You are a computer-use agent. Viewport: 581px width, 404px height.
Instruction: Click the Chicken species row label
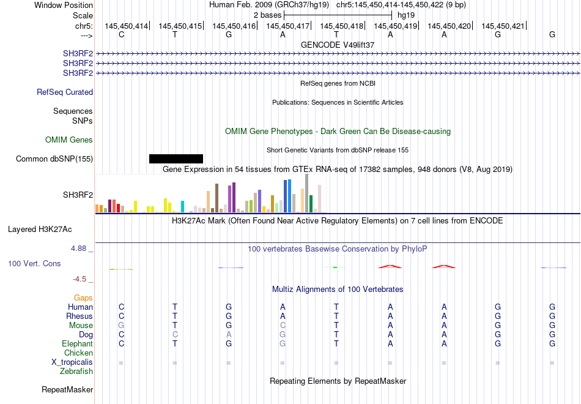pyautogui.click(x=78, y=353)
